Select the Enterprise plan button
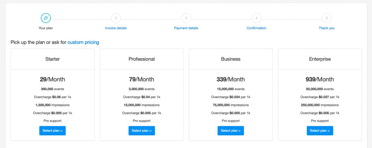 click(320, 131)
